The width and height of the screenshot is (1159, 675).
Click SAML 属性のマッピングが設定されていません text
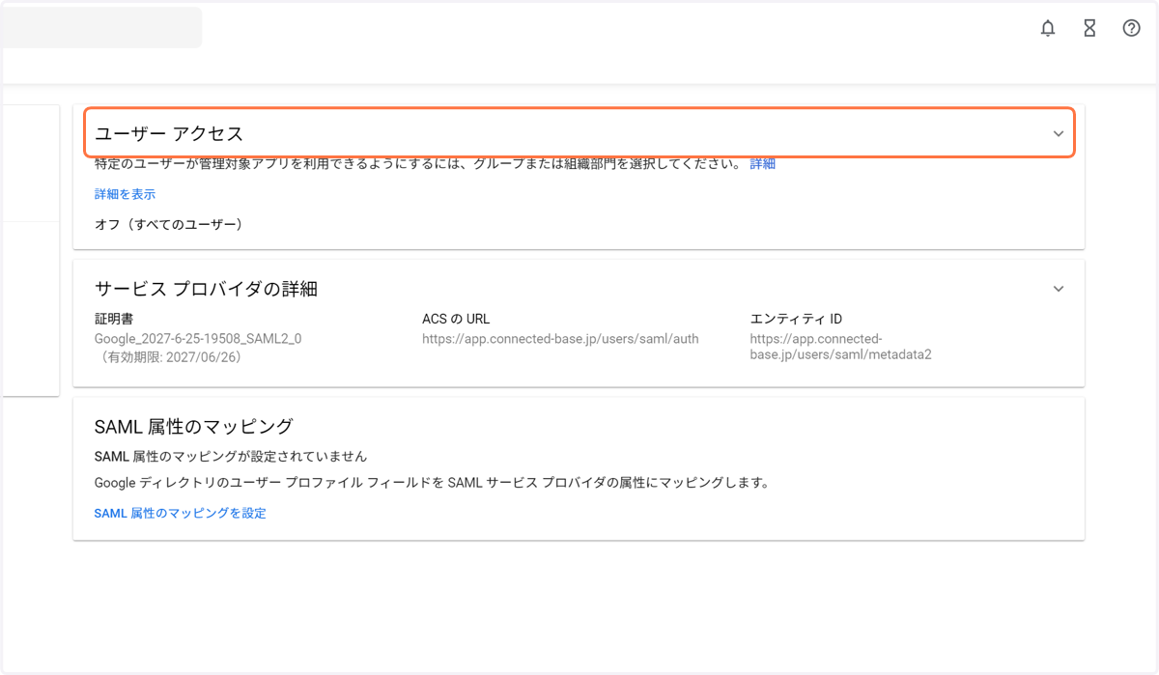point(231,456)
